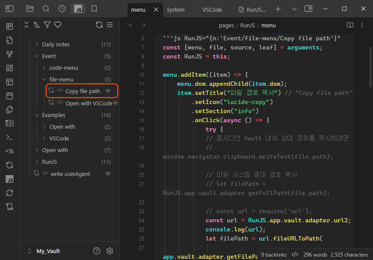Toggle favorite heart on Open with VSCode

(x=115, y=103)
